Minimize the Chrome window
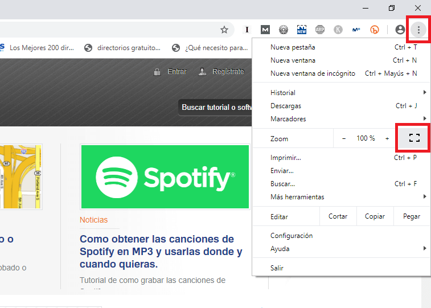431x308 pixels. (x=366, y=8)
